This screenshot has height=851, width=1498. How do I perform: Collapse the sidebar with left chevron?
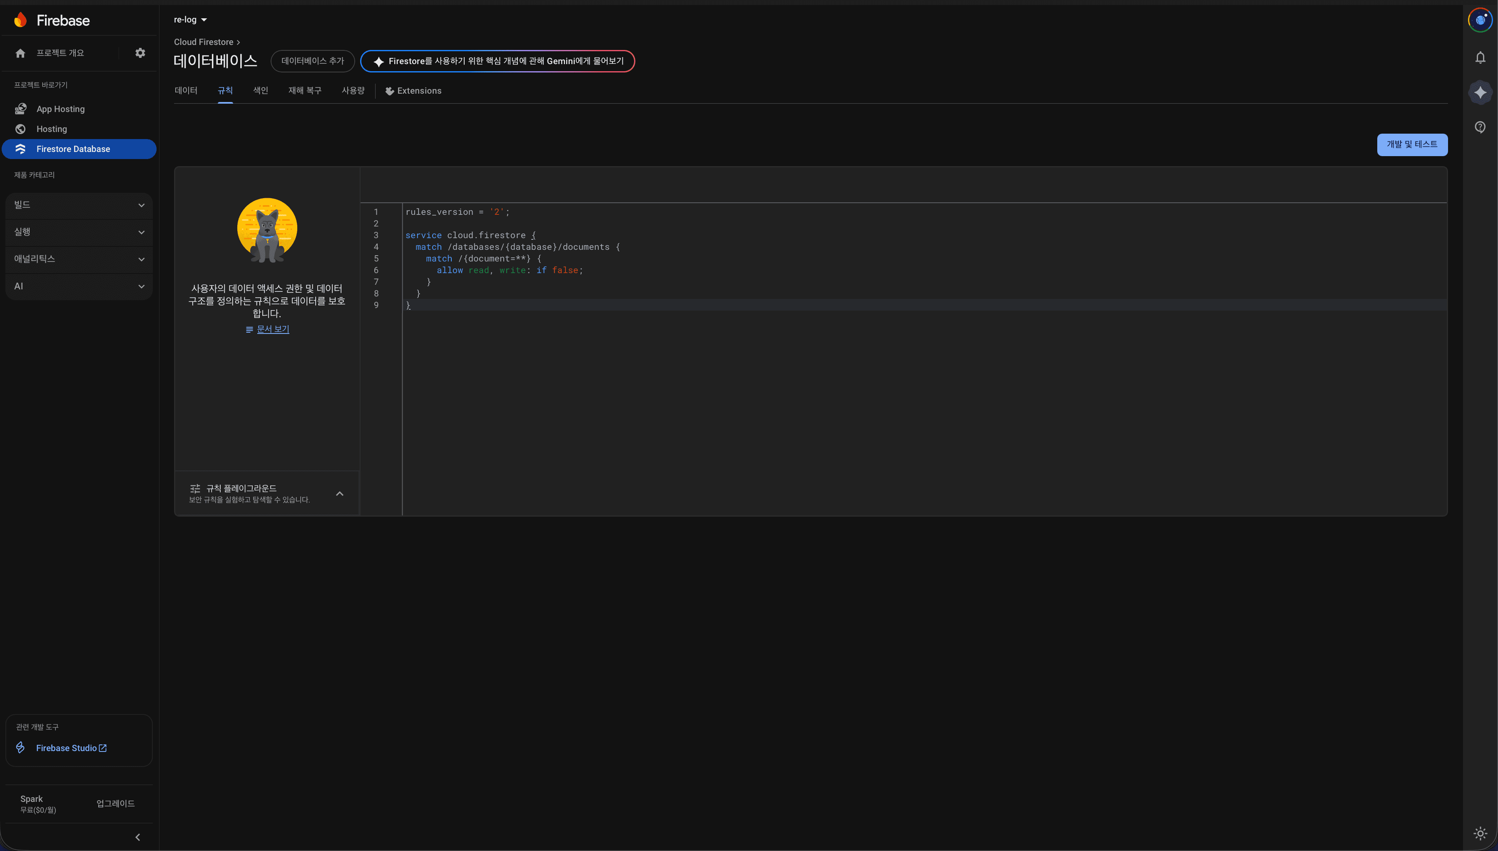[x=137, y=837]
